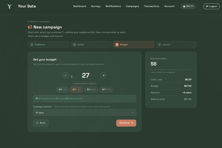Select the step 3 Budget tab
The width and height of the screenshot is (222, 148).
pyautogui.click(x=134, y=45)
